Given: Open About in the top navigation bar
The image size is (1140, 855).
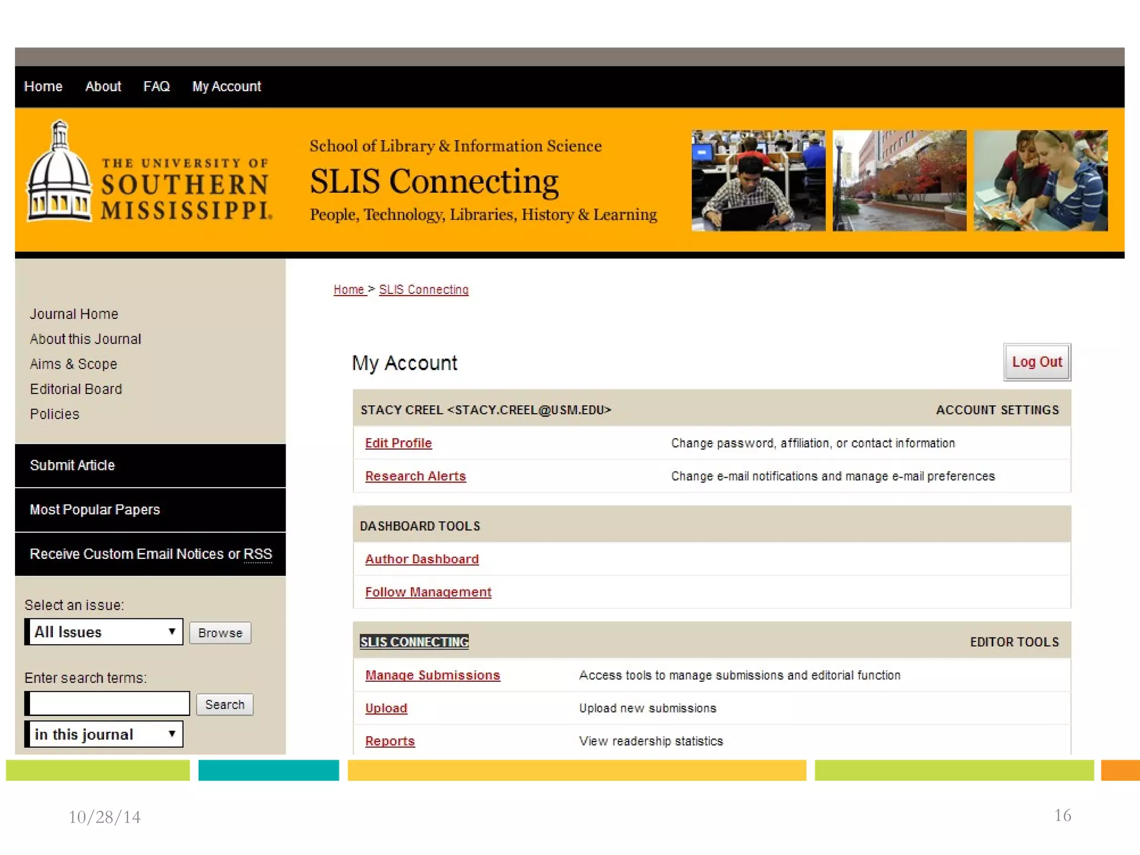Looking at the screenshot, I should [x=103, y=86].
